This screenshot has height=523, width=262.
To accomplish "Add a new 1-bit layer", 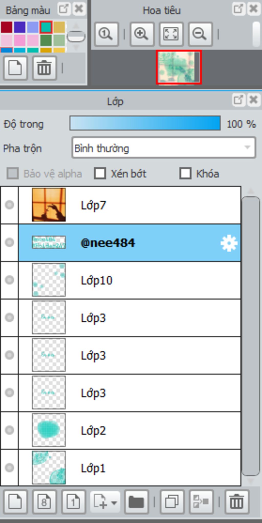I will [73, 502].
